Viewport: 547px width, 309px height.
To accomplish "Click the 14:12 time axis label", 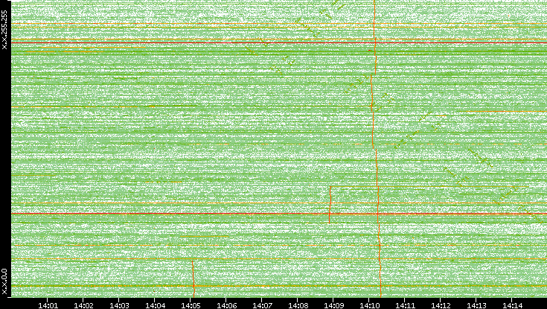I will pyautogui.click(x=441, y=306).
